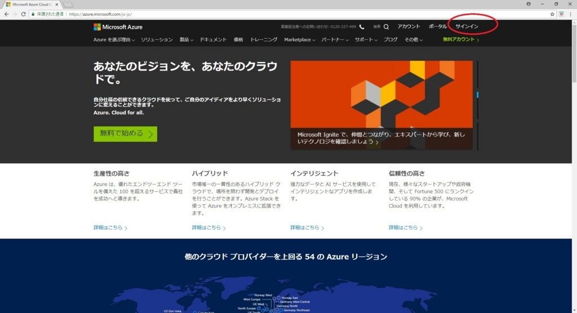
Task: Click the Norway East region marker
Action: click(x=278, y=298)
